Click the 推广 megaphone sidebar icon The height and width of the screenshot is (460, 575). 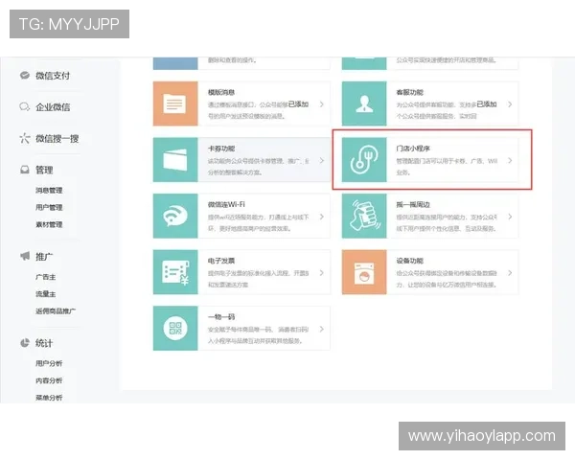coord(25,256)
